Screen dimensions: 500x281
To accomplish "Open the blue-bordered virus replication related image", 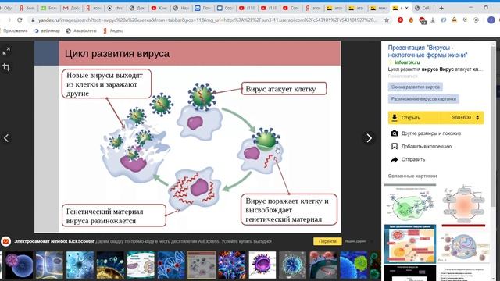I will [409, 244].
